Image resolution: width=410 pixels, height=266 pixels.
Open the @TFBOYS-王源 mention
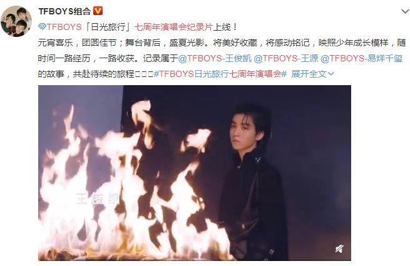(286, 58)
